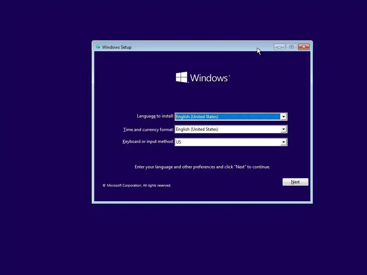Open the Language to install dropdown arrow
This screenshot has height=275, width=367.
[283, 116]
